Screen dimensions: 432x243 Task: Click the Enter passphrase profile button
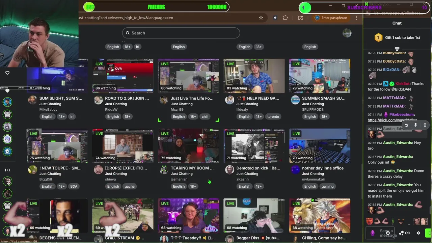point(331,18)
